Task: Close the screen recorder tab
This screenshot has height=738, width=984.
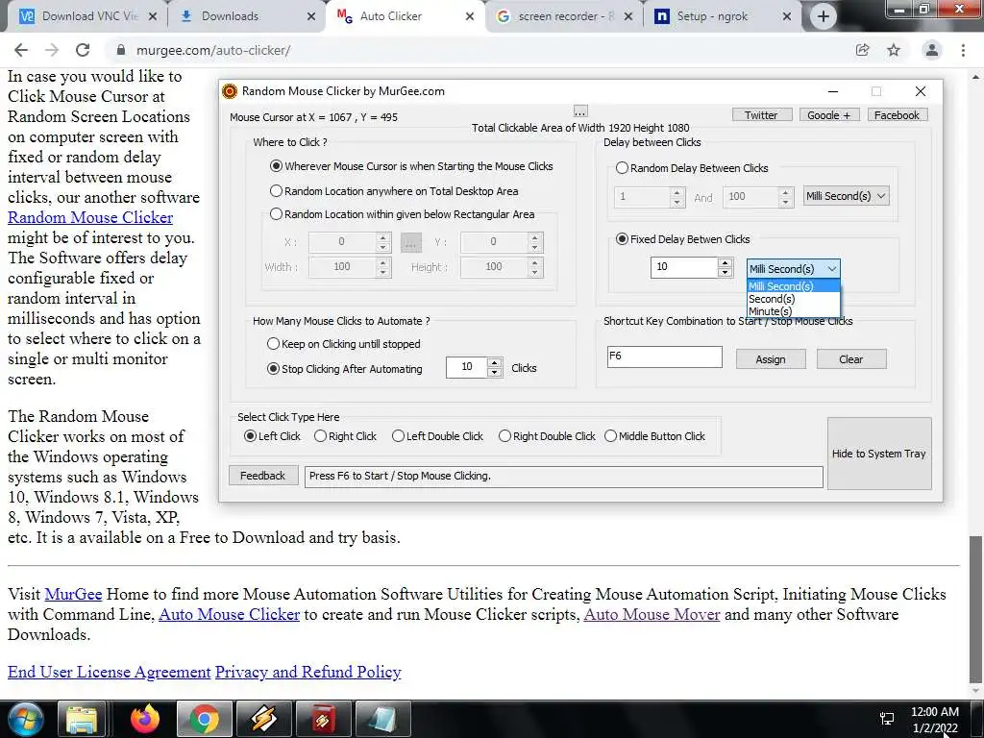Action: point(628,16)
